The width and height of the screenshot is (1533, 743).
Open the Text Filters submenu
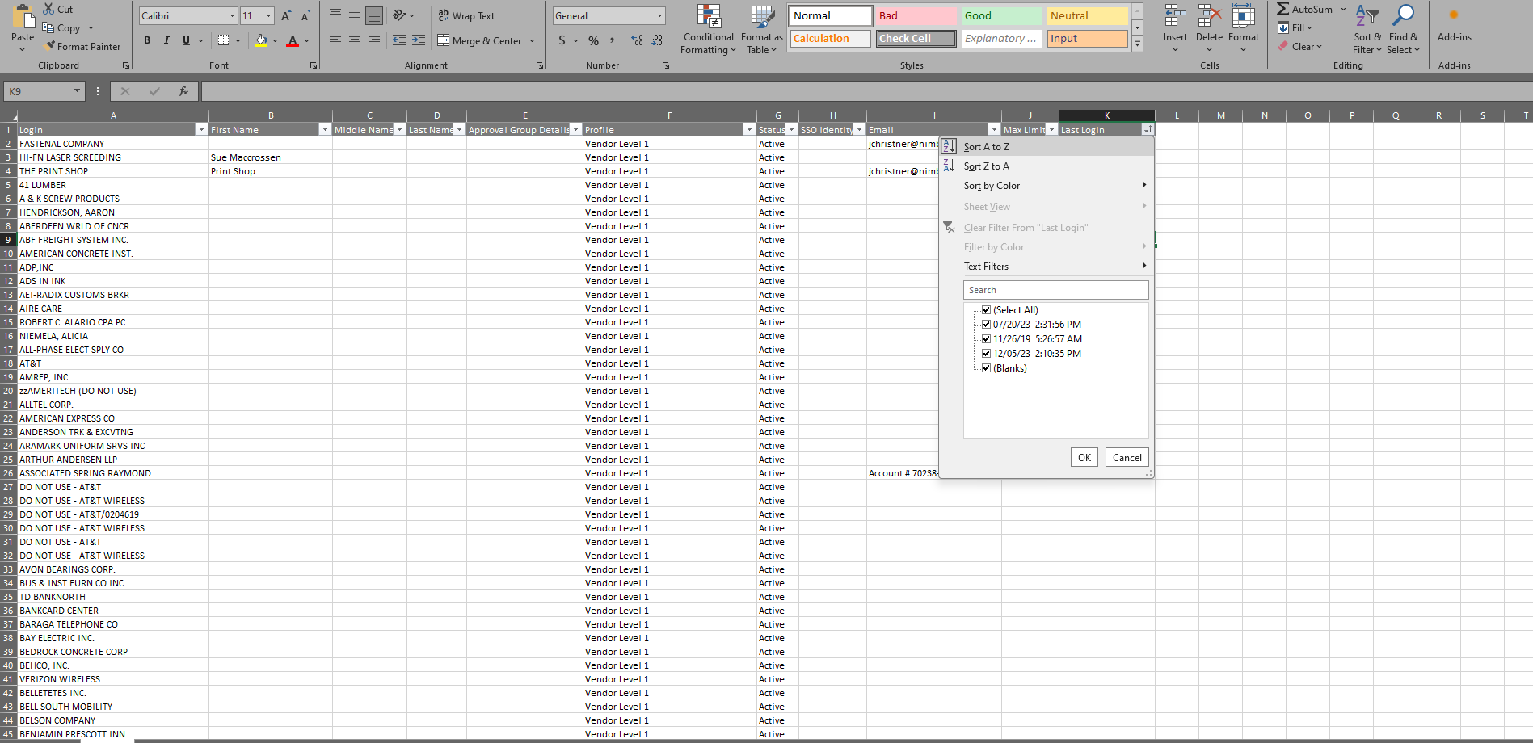pos(987,267)
